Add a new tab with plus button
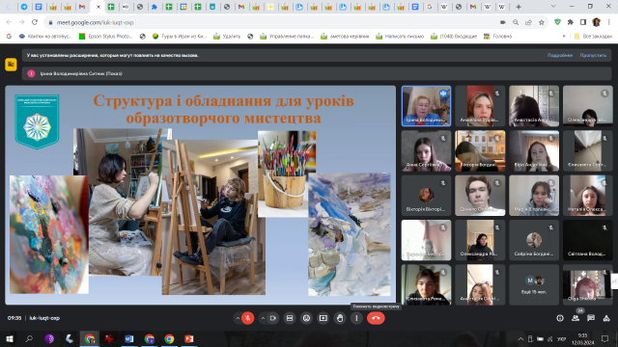 tap(519, 7)
